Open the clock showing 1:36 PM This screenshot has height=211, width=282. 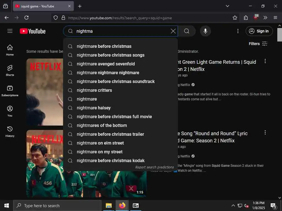click(x=258, y=206)
